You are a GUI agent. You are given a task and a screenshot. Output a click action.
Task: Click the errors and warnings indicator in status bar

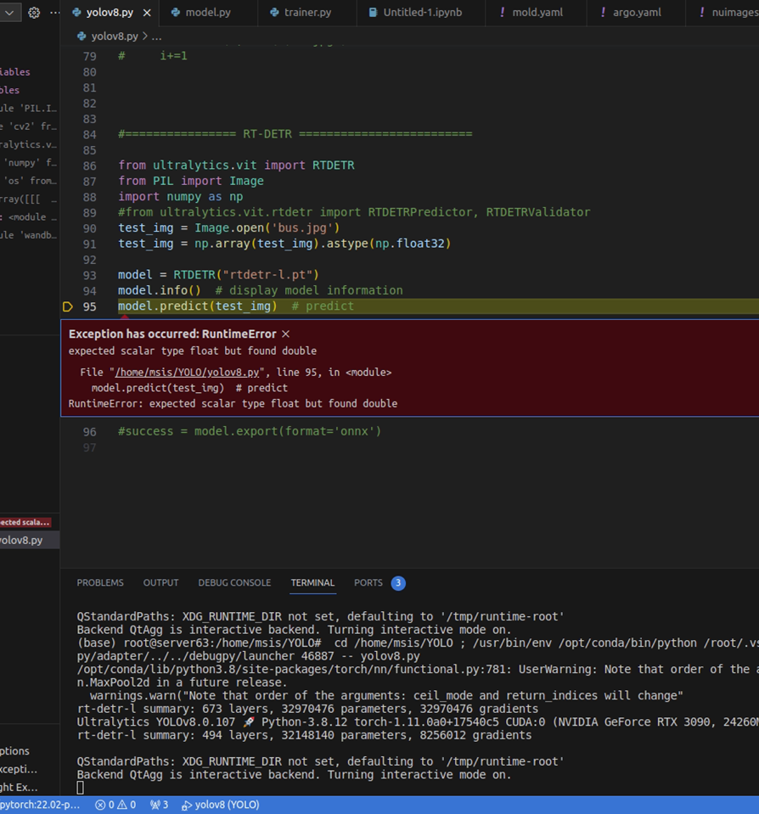(114, 805)
